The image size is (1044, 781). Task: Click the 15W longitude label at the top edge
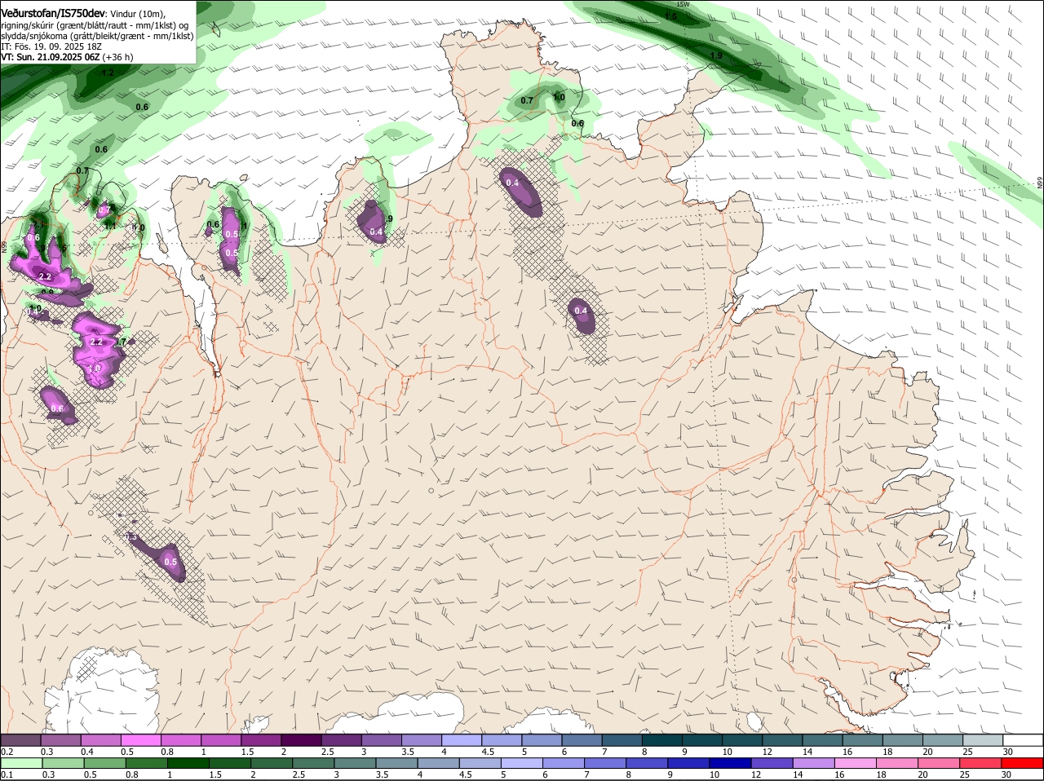683,4
